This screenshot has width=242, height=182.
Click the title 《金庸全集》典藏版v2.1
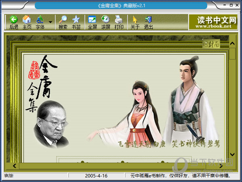click(x=121, y=6)
